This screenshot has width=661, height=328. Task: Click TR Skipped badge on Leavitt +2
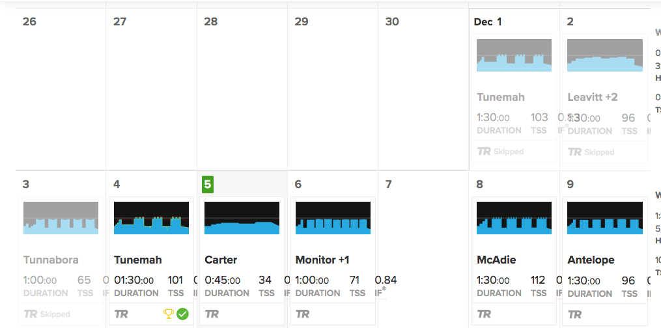coord(591,152)
